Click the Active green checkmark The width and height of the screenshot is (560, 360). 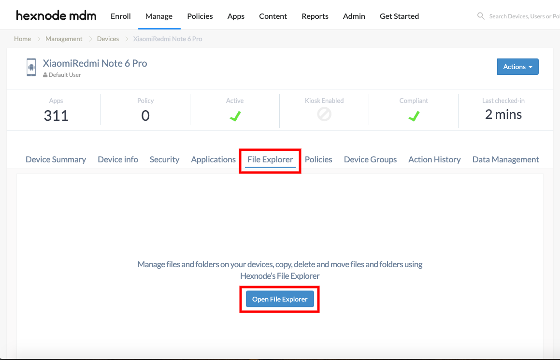click(x=235, y=116)
